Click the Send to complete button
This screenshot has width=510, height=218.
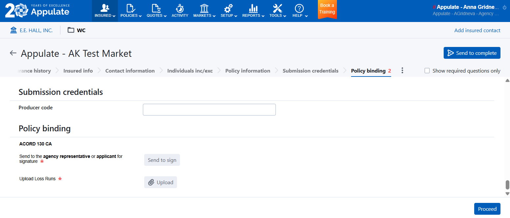click(x=472, y=53)
